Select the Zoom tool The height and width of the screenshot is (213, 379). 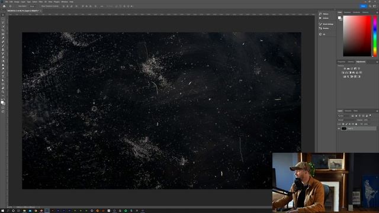(x=3, y=92)
